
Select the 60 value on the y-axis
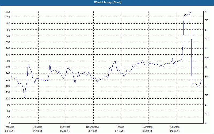[8, 111]
